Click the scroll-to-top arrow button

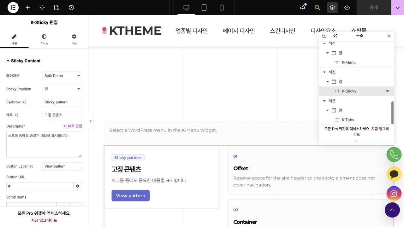pos(392,210)
